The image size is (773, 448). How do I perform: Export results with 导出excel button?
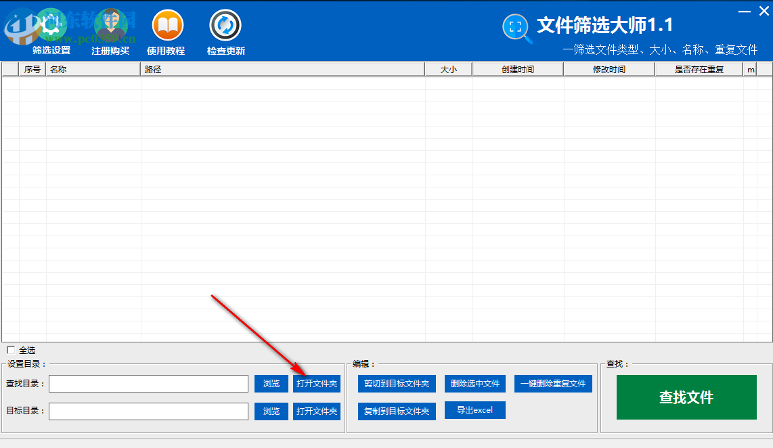pyautogui.click(x=475, y=410)
